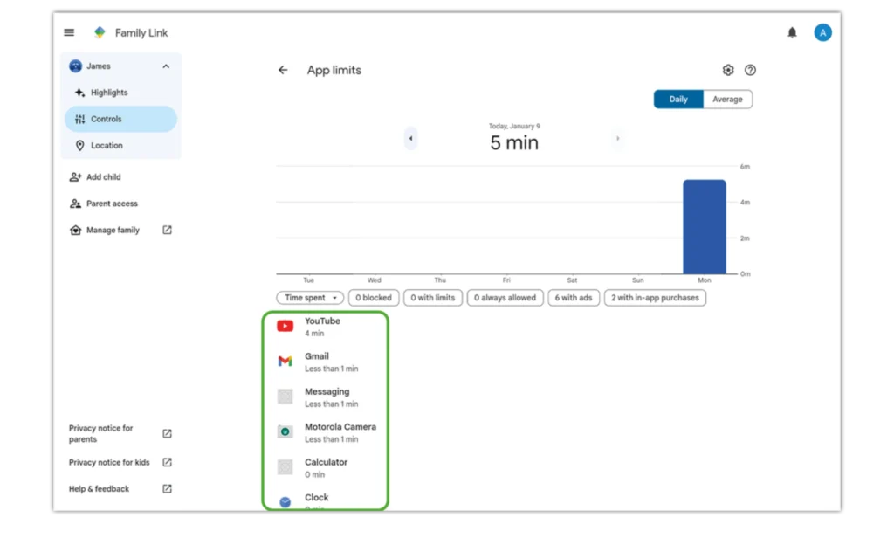The image size is (894, 559).
Task: Switch to Average view
Action: 727,100
